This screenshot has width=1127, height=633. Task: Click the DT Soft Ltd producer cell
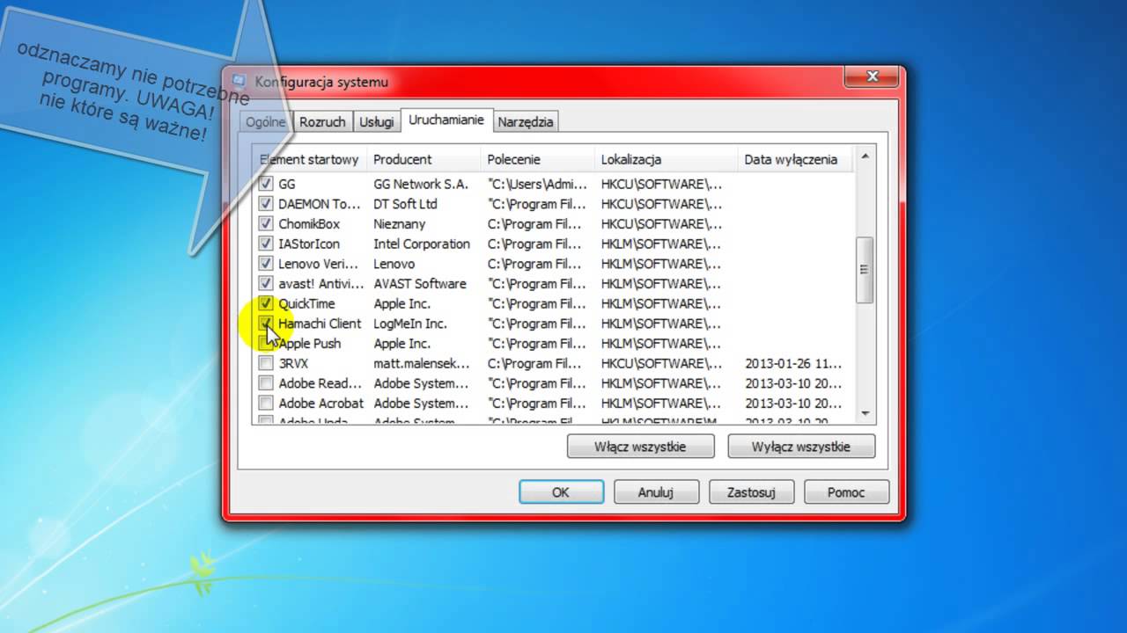click(x=405, y=204)
